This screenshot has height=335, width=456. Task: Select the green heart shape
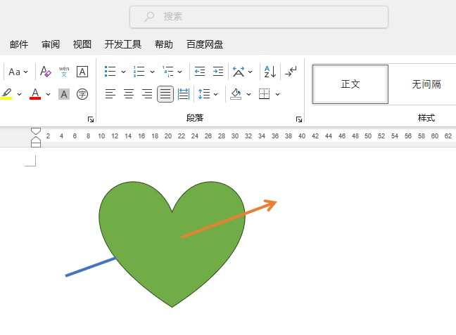(x=172, y=244)
